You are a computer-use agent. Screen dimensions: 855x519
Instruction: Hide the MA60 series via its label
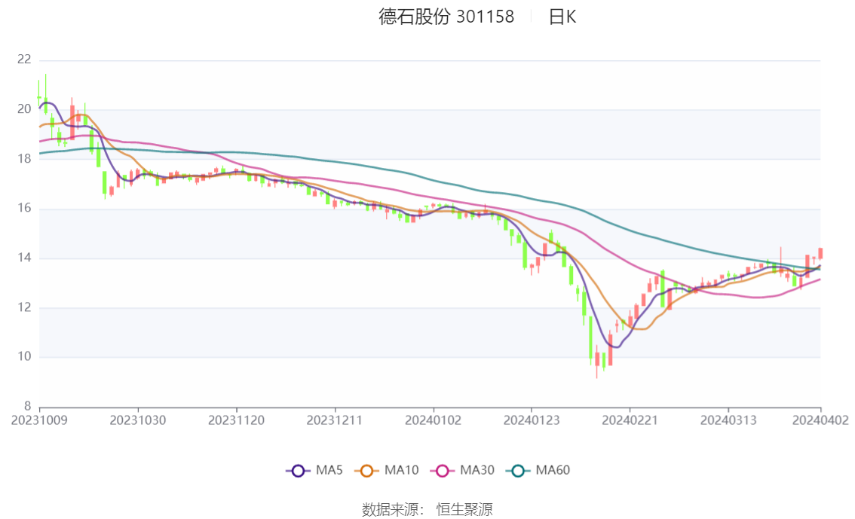(x=553, y=471)
